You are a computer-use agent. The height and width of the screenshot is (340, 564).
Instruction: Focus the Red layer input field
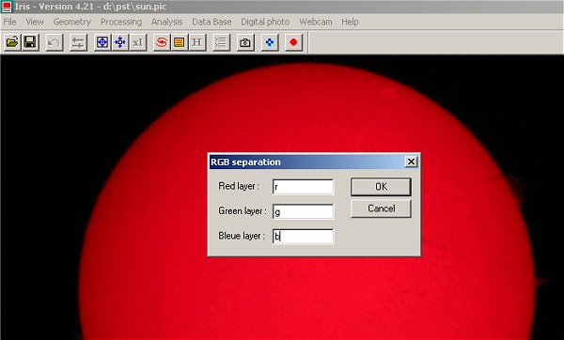pos(304,187)
